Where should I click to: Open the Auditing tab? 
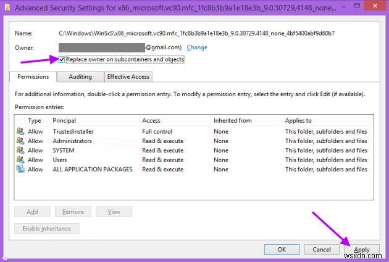[80, 77]
